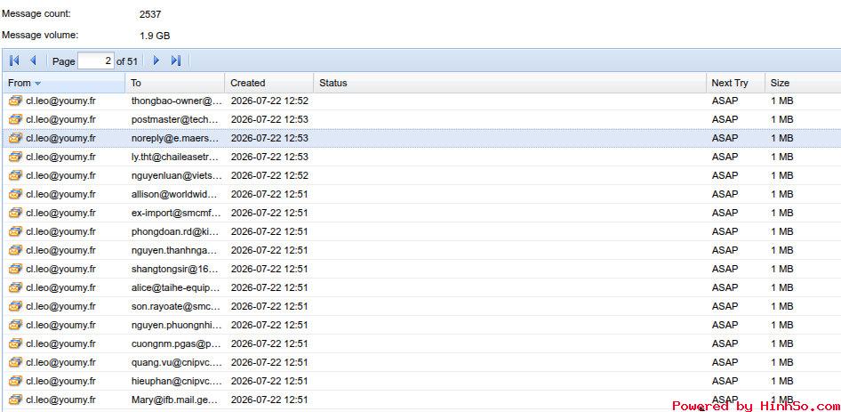This screenshot has height=412, width=841.
Task: Select the alice@taihe-equip recipient row
Action: (420, 287)
